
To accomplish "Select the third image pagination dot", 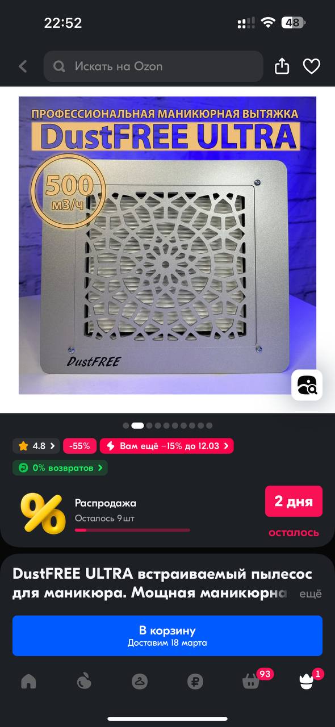I will coord(149,425).
